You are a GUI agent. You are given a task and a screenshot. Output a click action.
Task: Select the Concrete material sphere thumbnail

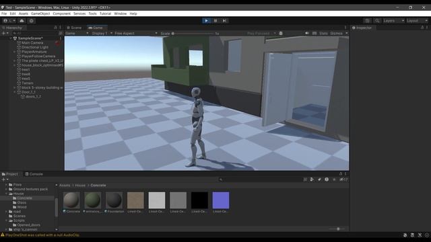coord(71,200)
